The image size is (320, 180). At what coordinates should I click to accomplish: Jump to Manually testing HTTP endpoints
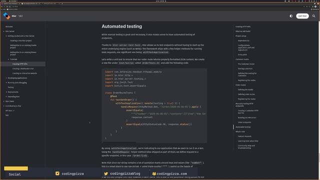click(x=244, y=104)
